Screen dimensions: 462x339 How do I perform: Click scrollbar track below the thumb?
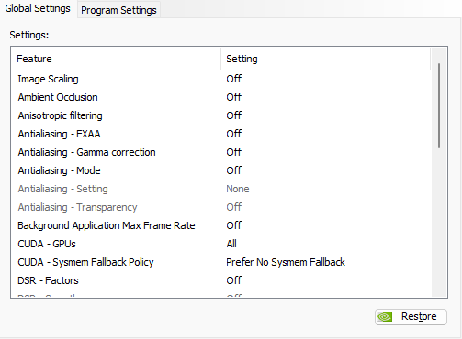pyautogui.click(x=439, y=222)
